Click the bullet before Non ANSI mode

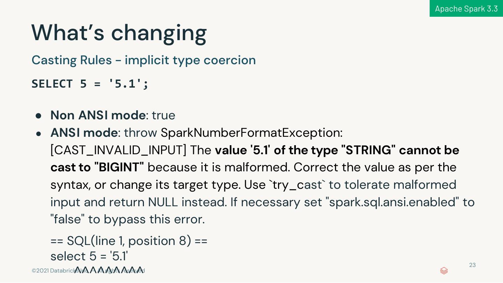pos(38,116)
